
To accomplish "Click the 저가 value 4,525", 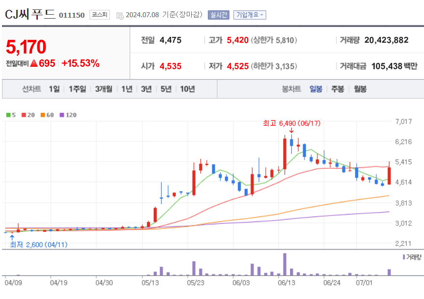I will [238, 66].
